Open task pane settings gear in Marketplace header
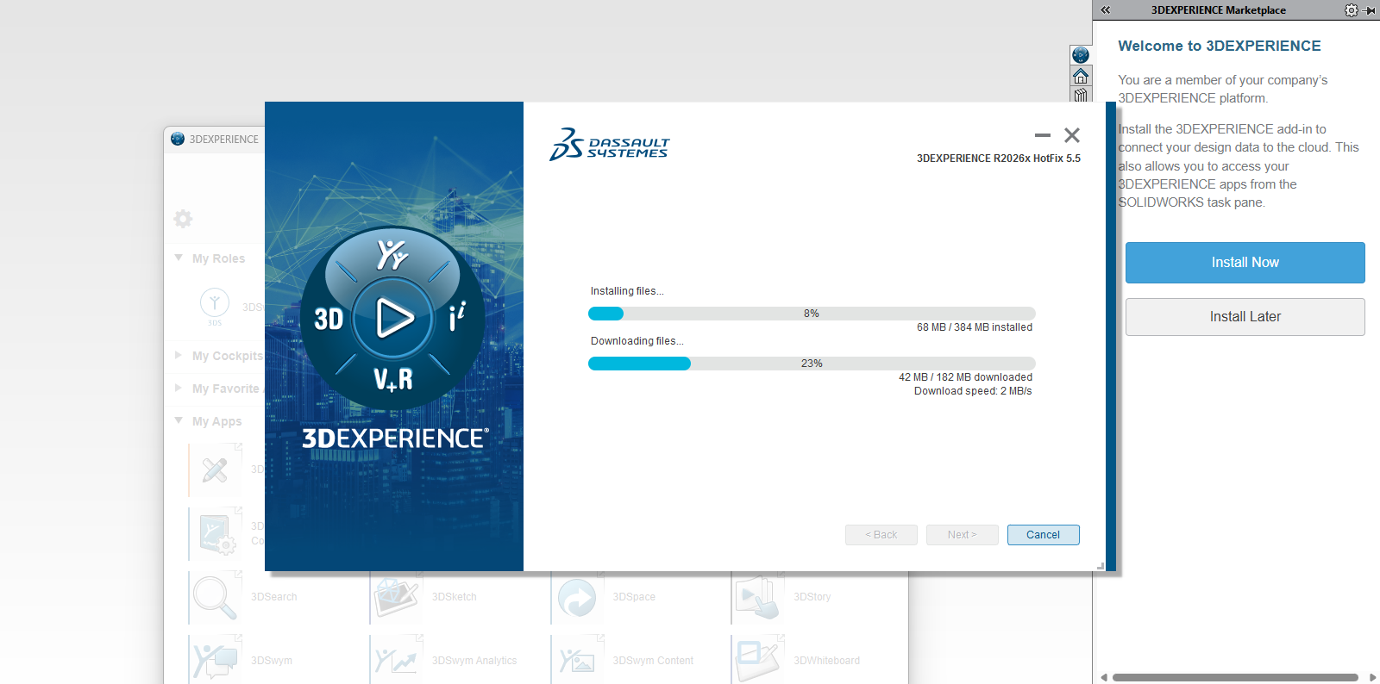Screen dimensions: 1380x684 pos(1351,10)
